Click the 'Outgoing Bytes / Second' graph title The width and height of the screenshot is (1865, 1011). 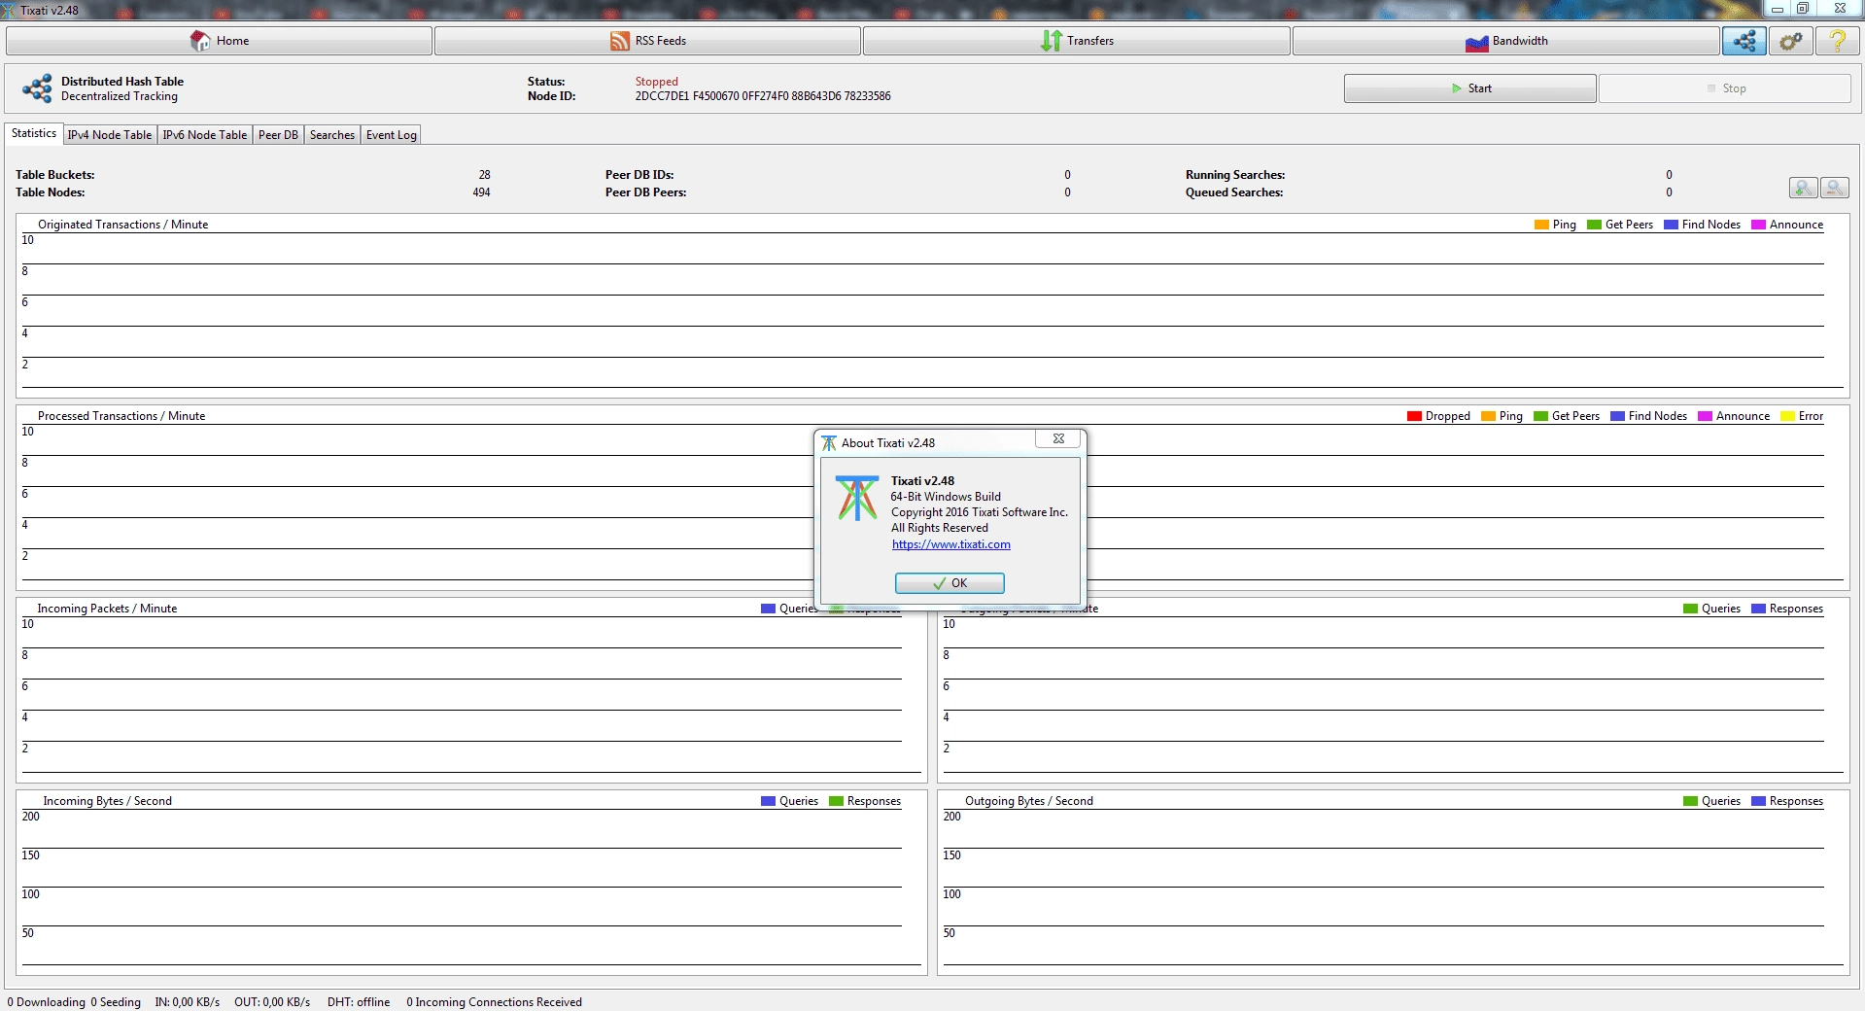tap(1029, 801)
